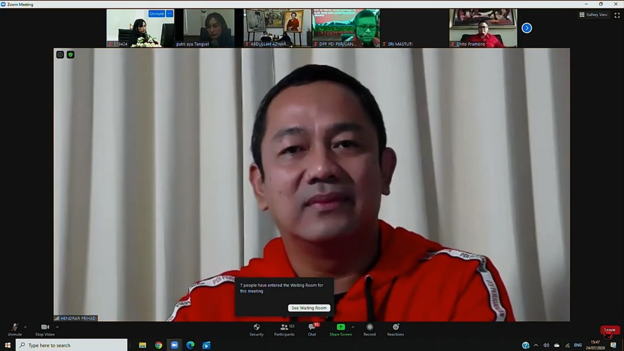Show next participants with blue arrow

(x=526, y=28)
